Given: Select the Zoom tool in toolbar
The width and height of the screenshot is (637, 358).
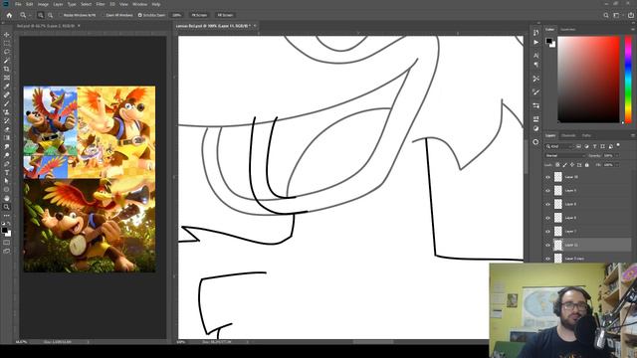Looking at the screenshot, I should click(x=7, y=207).
